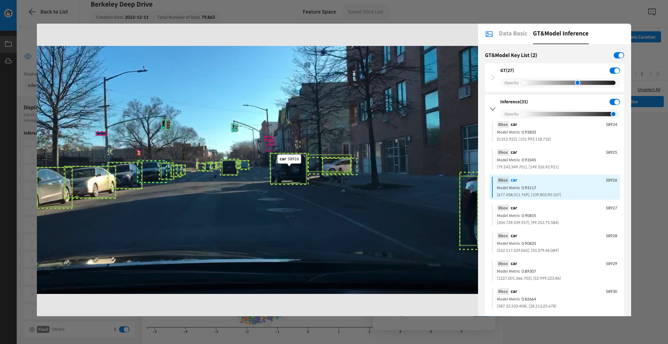Select car bbox entry 58929
Viewport: 668px width, 344px height.
click(555, 271)
